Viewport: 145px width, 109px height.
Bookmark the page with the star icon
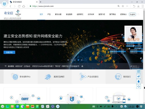coord(123,6)
